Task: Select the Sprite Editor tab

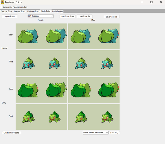Action: coord(46,11)
